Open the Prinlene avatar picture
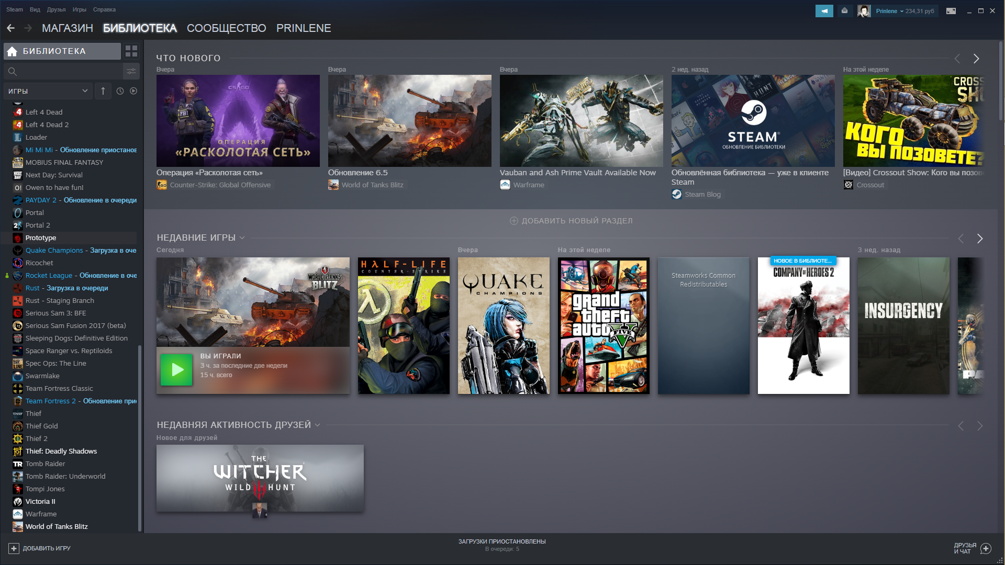This screenshot has width=1005, height=565. pyautogui.click(x=864, y=10)
